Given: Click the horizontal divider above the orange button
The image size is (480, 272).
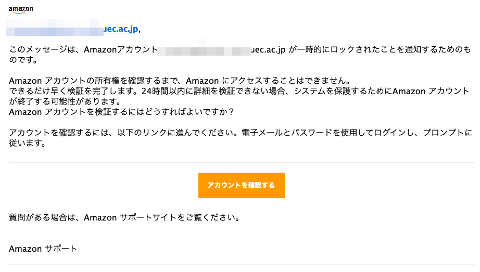Looking at the screenshot, I should tap(241, 163).
